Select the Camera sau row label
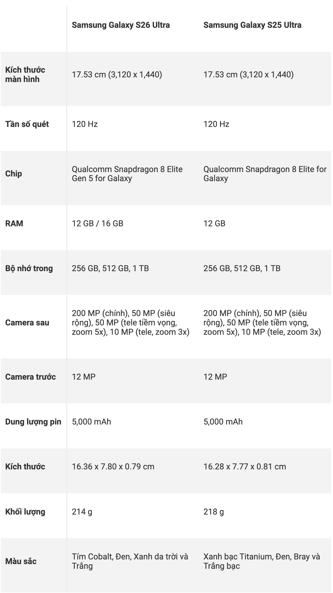Image resolution: width=333 pixels, height=593 pixels. 27,322
